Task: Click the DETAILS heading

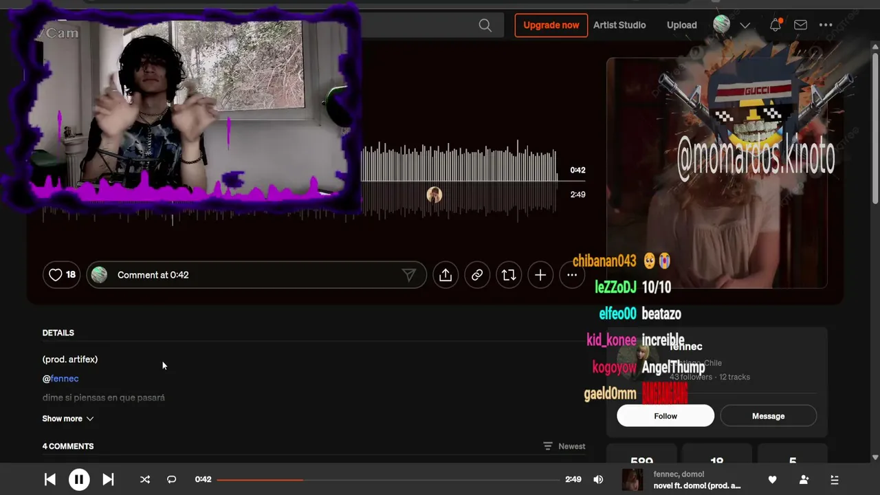Action: click(x=58, y=333)
